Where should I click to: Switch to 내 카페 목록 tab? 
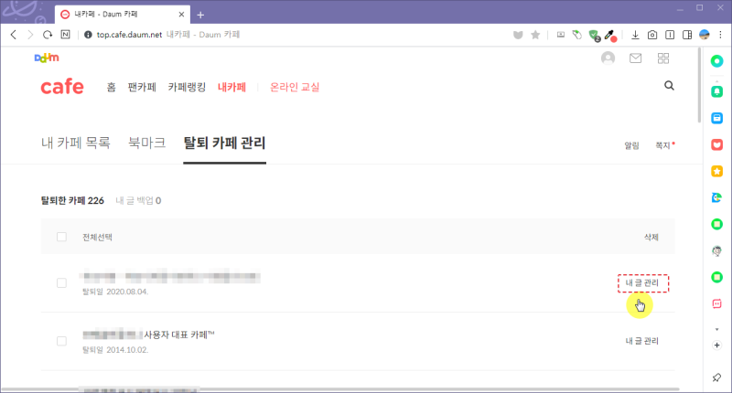point(76,143)
